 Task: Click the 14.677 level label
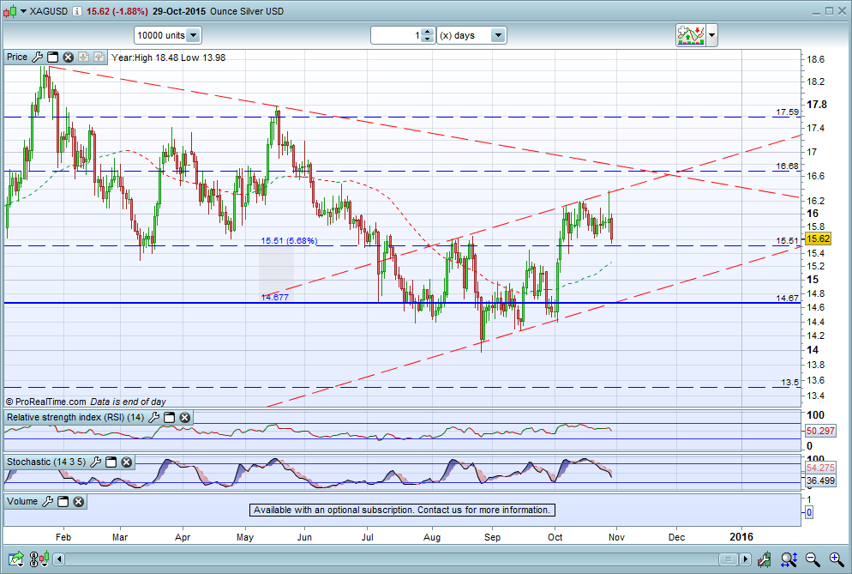[x=275, y=298]
